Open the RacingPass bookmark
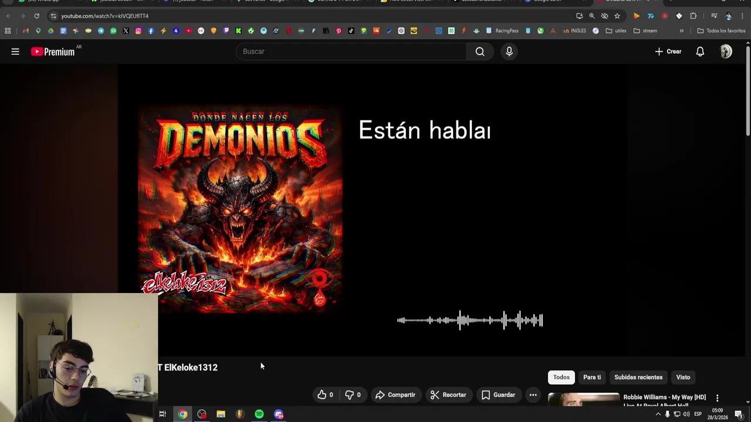Viewport: 751px width, 422px height. (x=502, y=30)
